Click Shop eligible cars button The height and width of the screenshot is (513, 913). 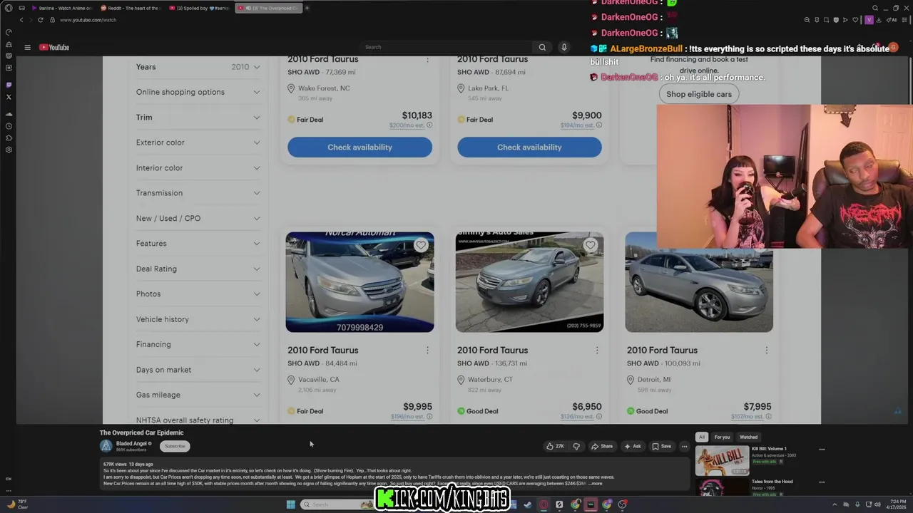pyautogui.click(x=699, y=94)
